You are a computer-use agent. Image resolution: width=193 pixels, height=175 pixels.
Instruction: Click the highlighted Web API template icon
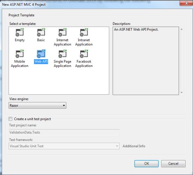41,54
